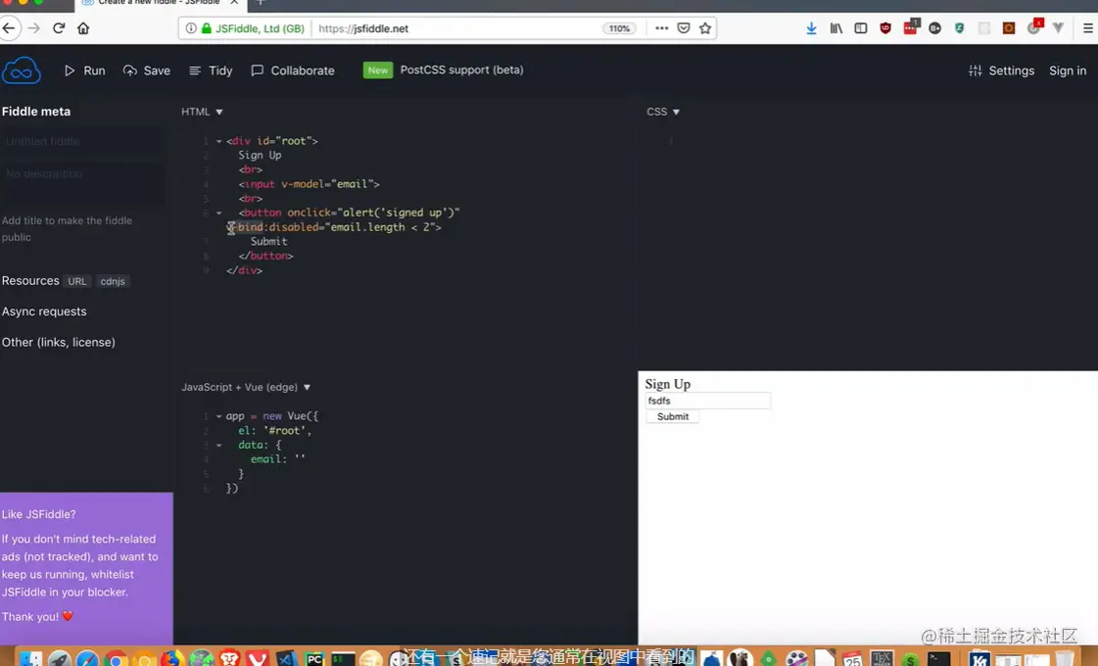Show site information icon in address bar
This screenshot has height=666, width=1098.
coord(190,28)
